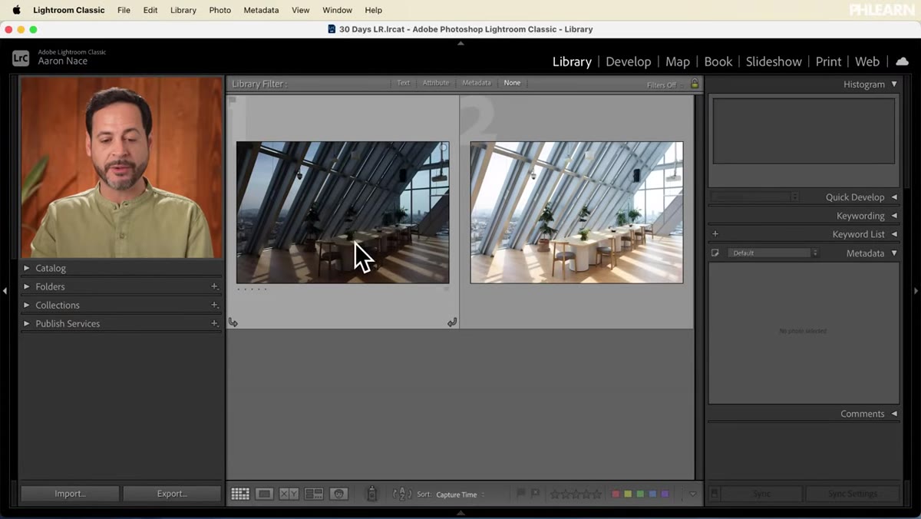Screen dimensions: 921x519
Task: Click the Lrc identity plate logo
Action: pyautogui.click(x=21, y=58)
